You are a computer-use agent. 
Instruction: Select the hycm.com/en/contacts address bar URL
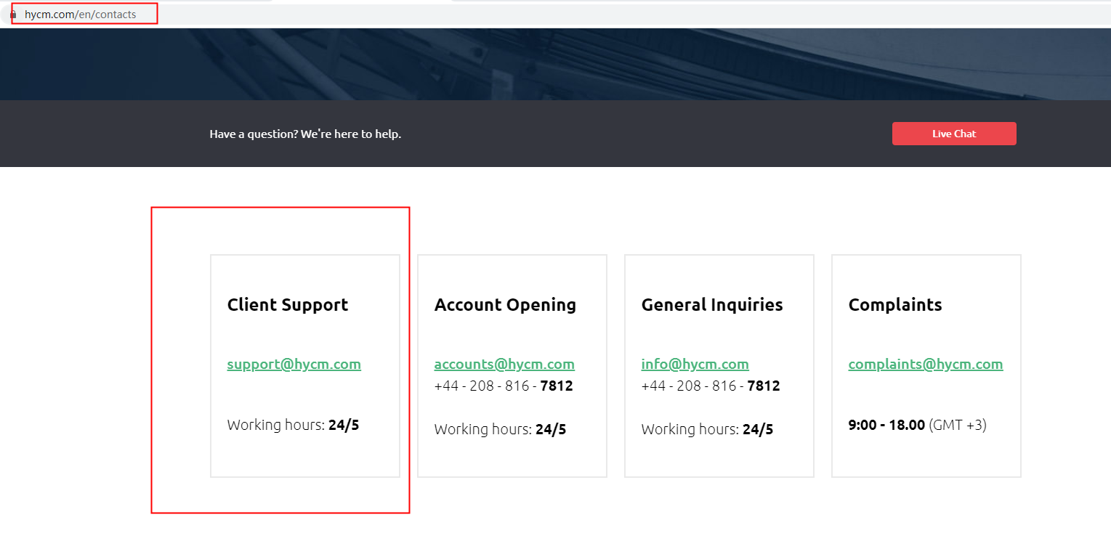pos(80,15)
